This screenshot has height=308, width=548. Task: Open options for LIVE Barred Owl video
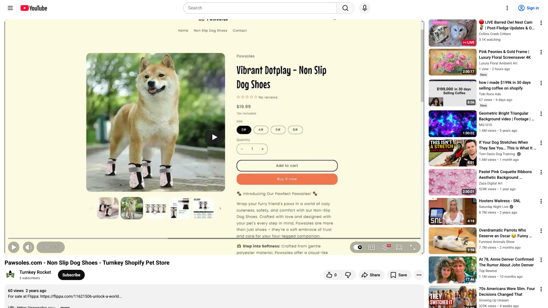pos(541,23)
